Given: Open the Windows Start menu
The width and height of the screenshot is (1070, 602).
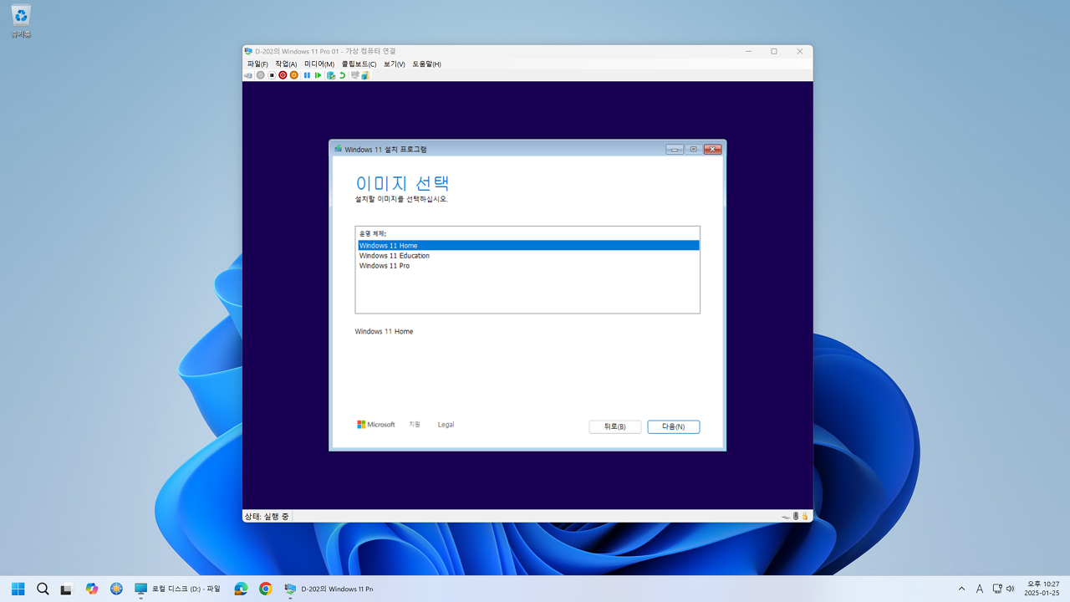Looking at the screenshot, I should 18,589.
